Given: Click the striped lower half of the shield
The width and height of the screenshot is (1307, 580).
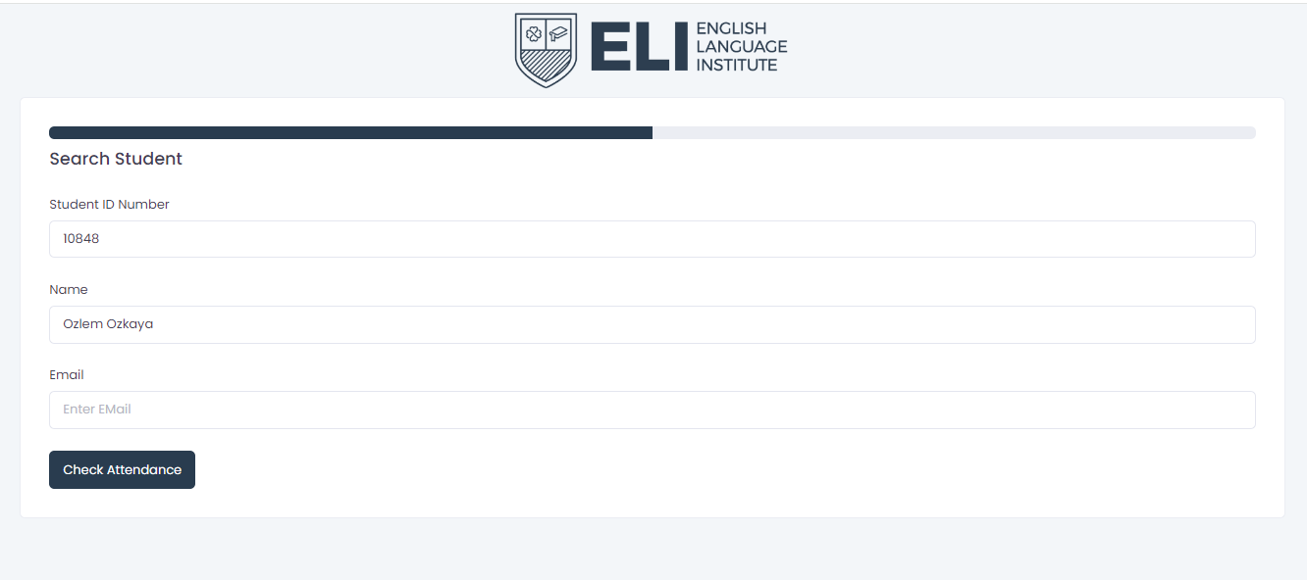Looking at the screenshot, I should 546,66.
